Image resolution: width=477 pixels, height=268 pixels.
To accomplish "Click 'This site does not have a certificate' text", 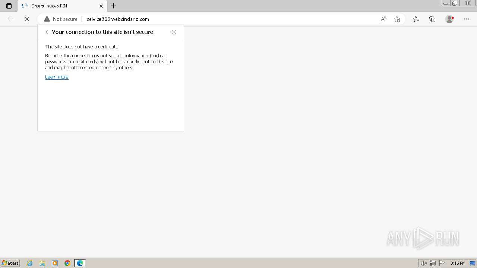I will click(82, 47).
